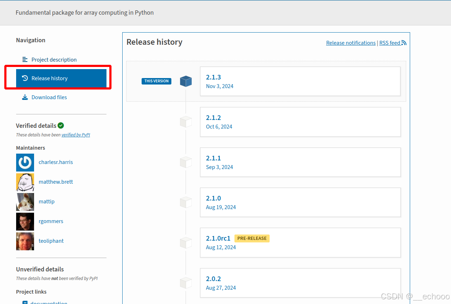Click the cube icon beside release 2.1.0
451x304 pixels.
[186, 202]
